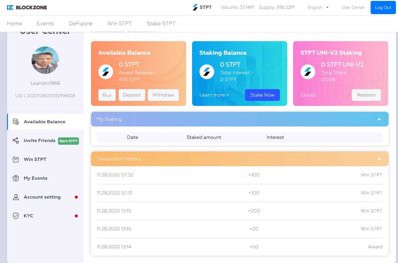Collapse the My Staking section
Image resolution: width=398 pixels, height=263 pixels.
pyautogui.click(x=379, y=119)
